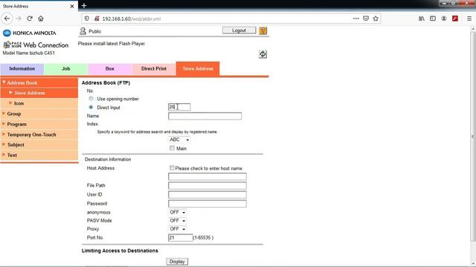Click the browser Forward arrow
This screenshot has width=476, height=267.
coord(19,19)
